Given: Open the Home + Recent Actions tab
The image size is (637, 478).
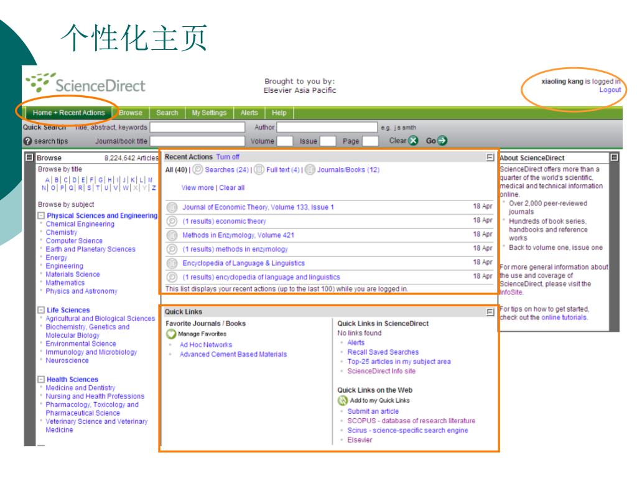Looking at the screenshot, I should click(x=68, y=113).
